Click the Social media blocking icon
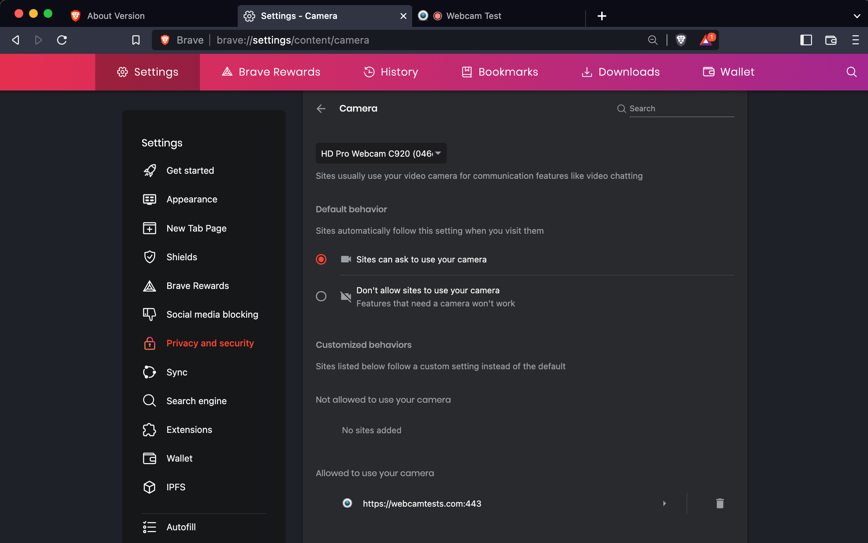This screenshot has width=868, height=543. 149,314
